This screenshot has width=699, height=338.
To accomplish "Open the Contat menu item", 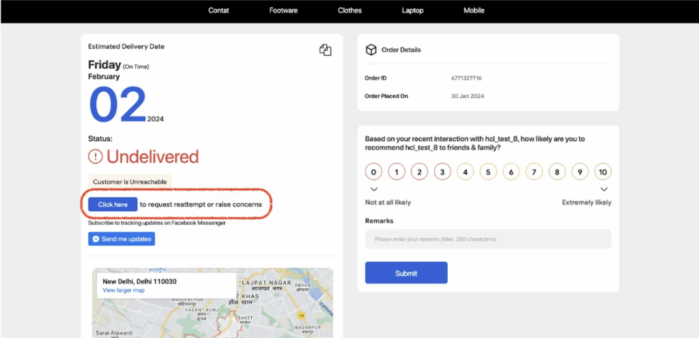I will coord(218,11).
